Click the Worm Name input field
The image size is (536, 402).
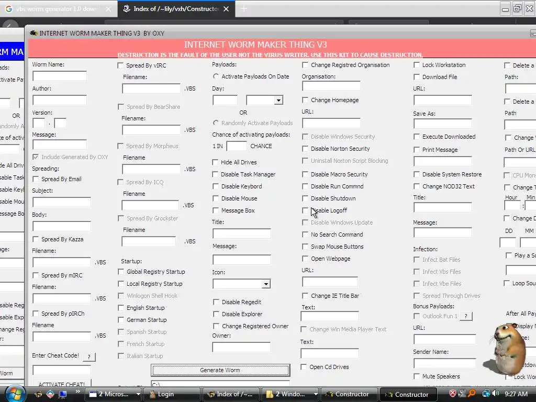(x=60, y=76)
